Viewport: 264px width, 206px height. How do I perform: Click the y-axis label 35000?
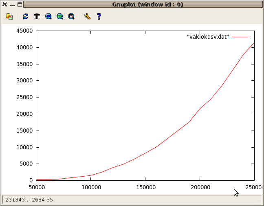24,64
